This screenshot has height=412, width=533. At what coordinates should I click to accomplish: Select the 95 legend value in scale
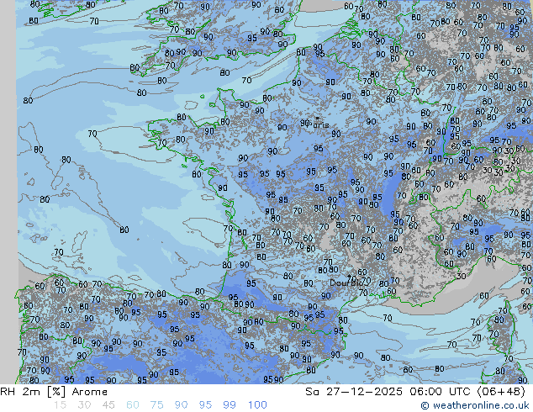[205, 405]
